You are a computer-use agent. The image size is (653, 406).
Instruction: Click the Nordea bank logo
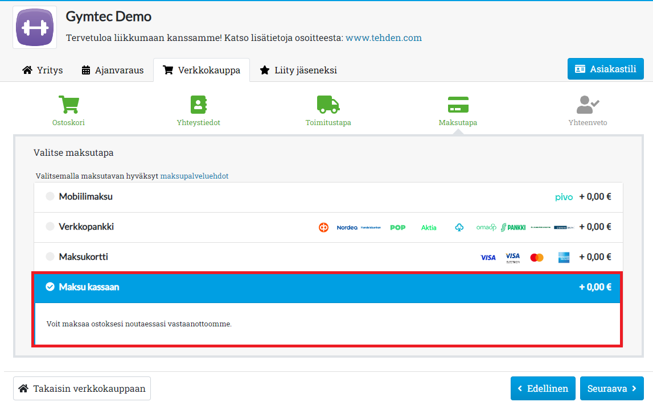click(347, 227)
